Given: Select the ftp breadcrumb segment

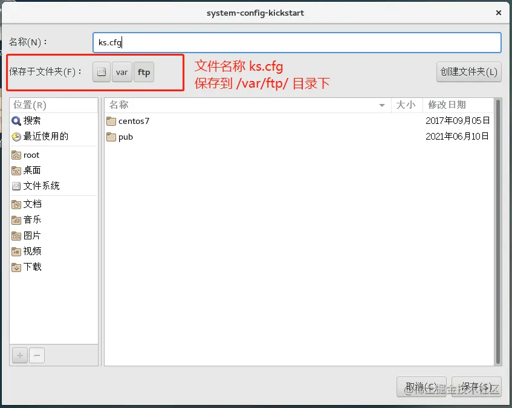Looking at the screenshot, I should tap(144, 72).
